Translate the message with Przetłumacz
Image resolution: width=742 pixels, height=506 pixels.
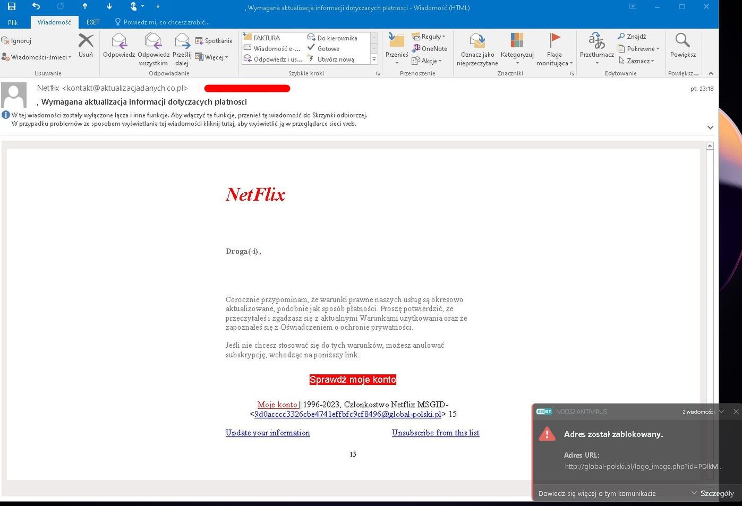point(596,48)
